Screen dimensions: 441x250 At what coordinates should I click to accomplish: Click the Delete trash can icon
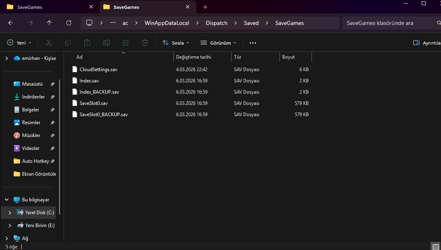pyautogui.click(x=145, y=43)
